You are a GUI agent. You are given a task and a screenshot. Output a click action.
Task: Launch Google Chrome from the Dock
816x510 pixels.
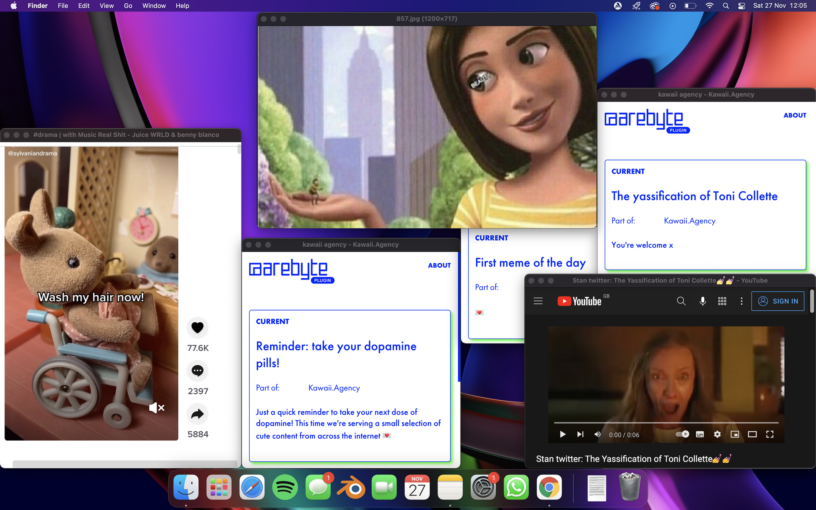pos(549,487)
